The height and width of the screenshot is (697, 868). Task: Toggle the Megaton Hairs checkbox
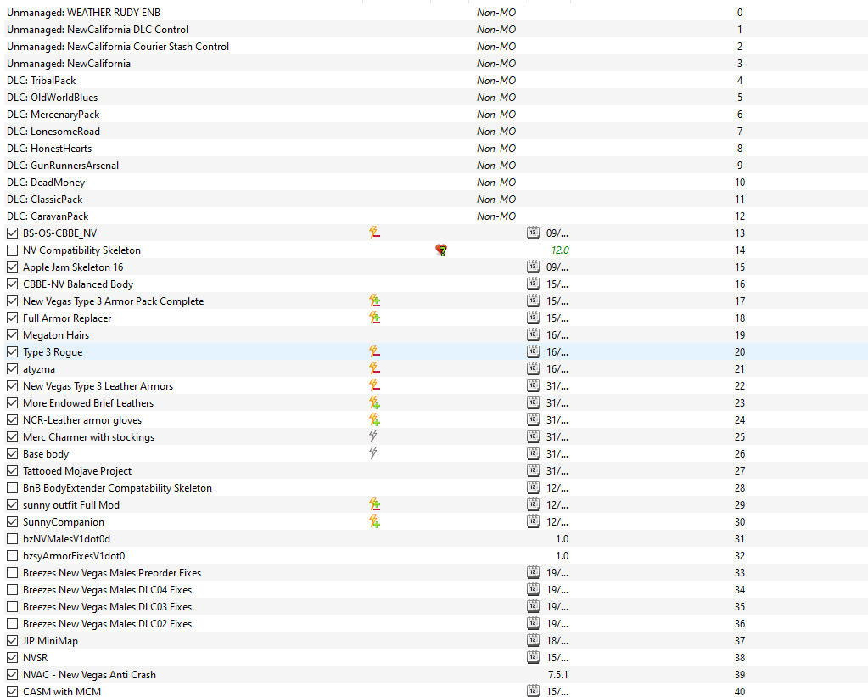[12, 335]
